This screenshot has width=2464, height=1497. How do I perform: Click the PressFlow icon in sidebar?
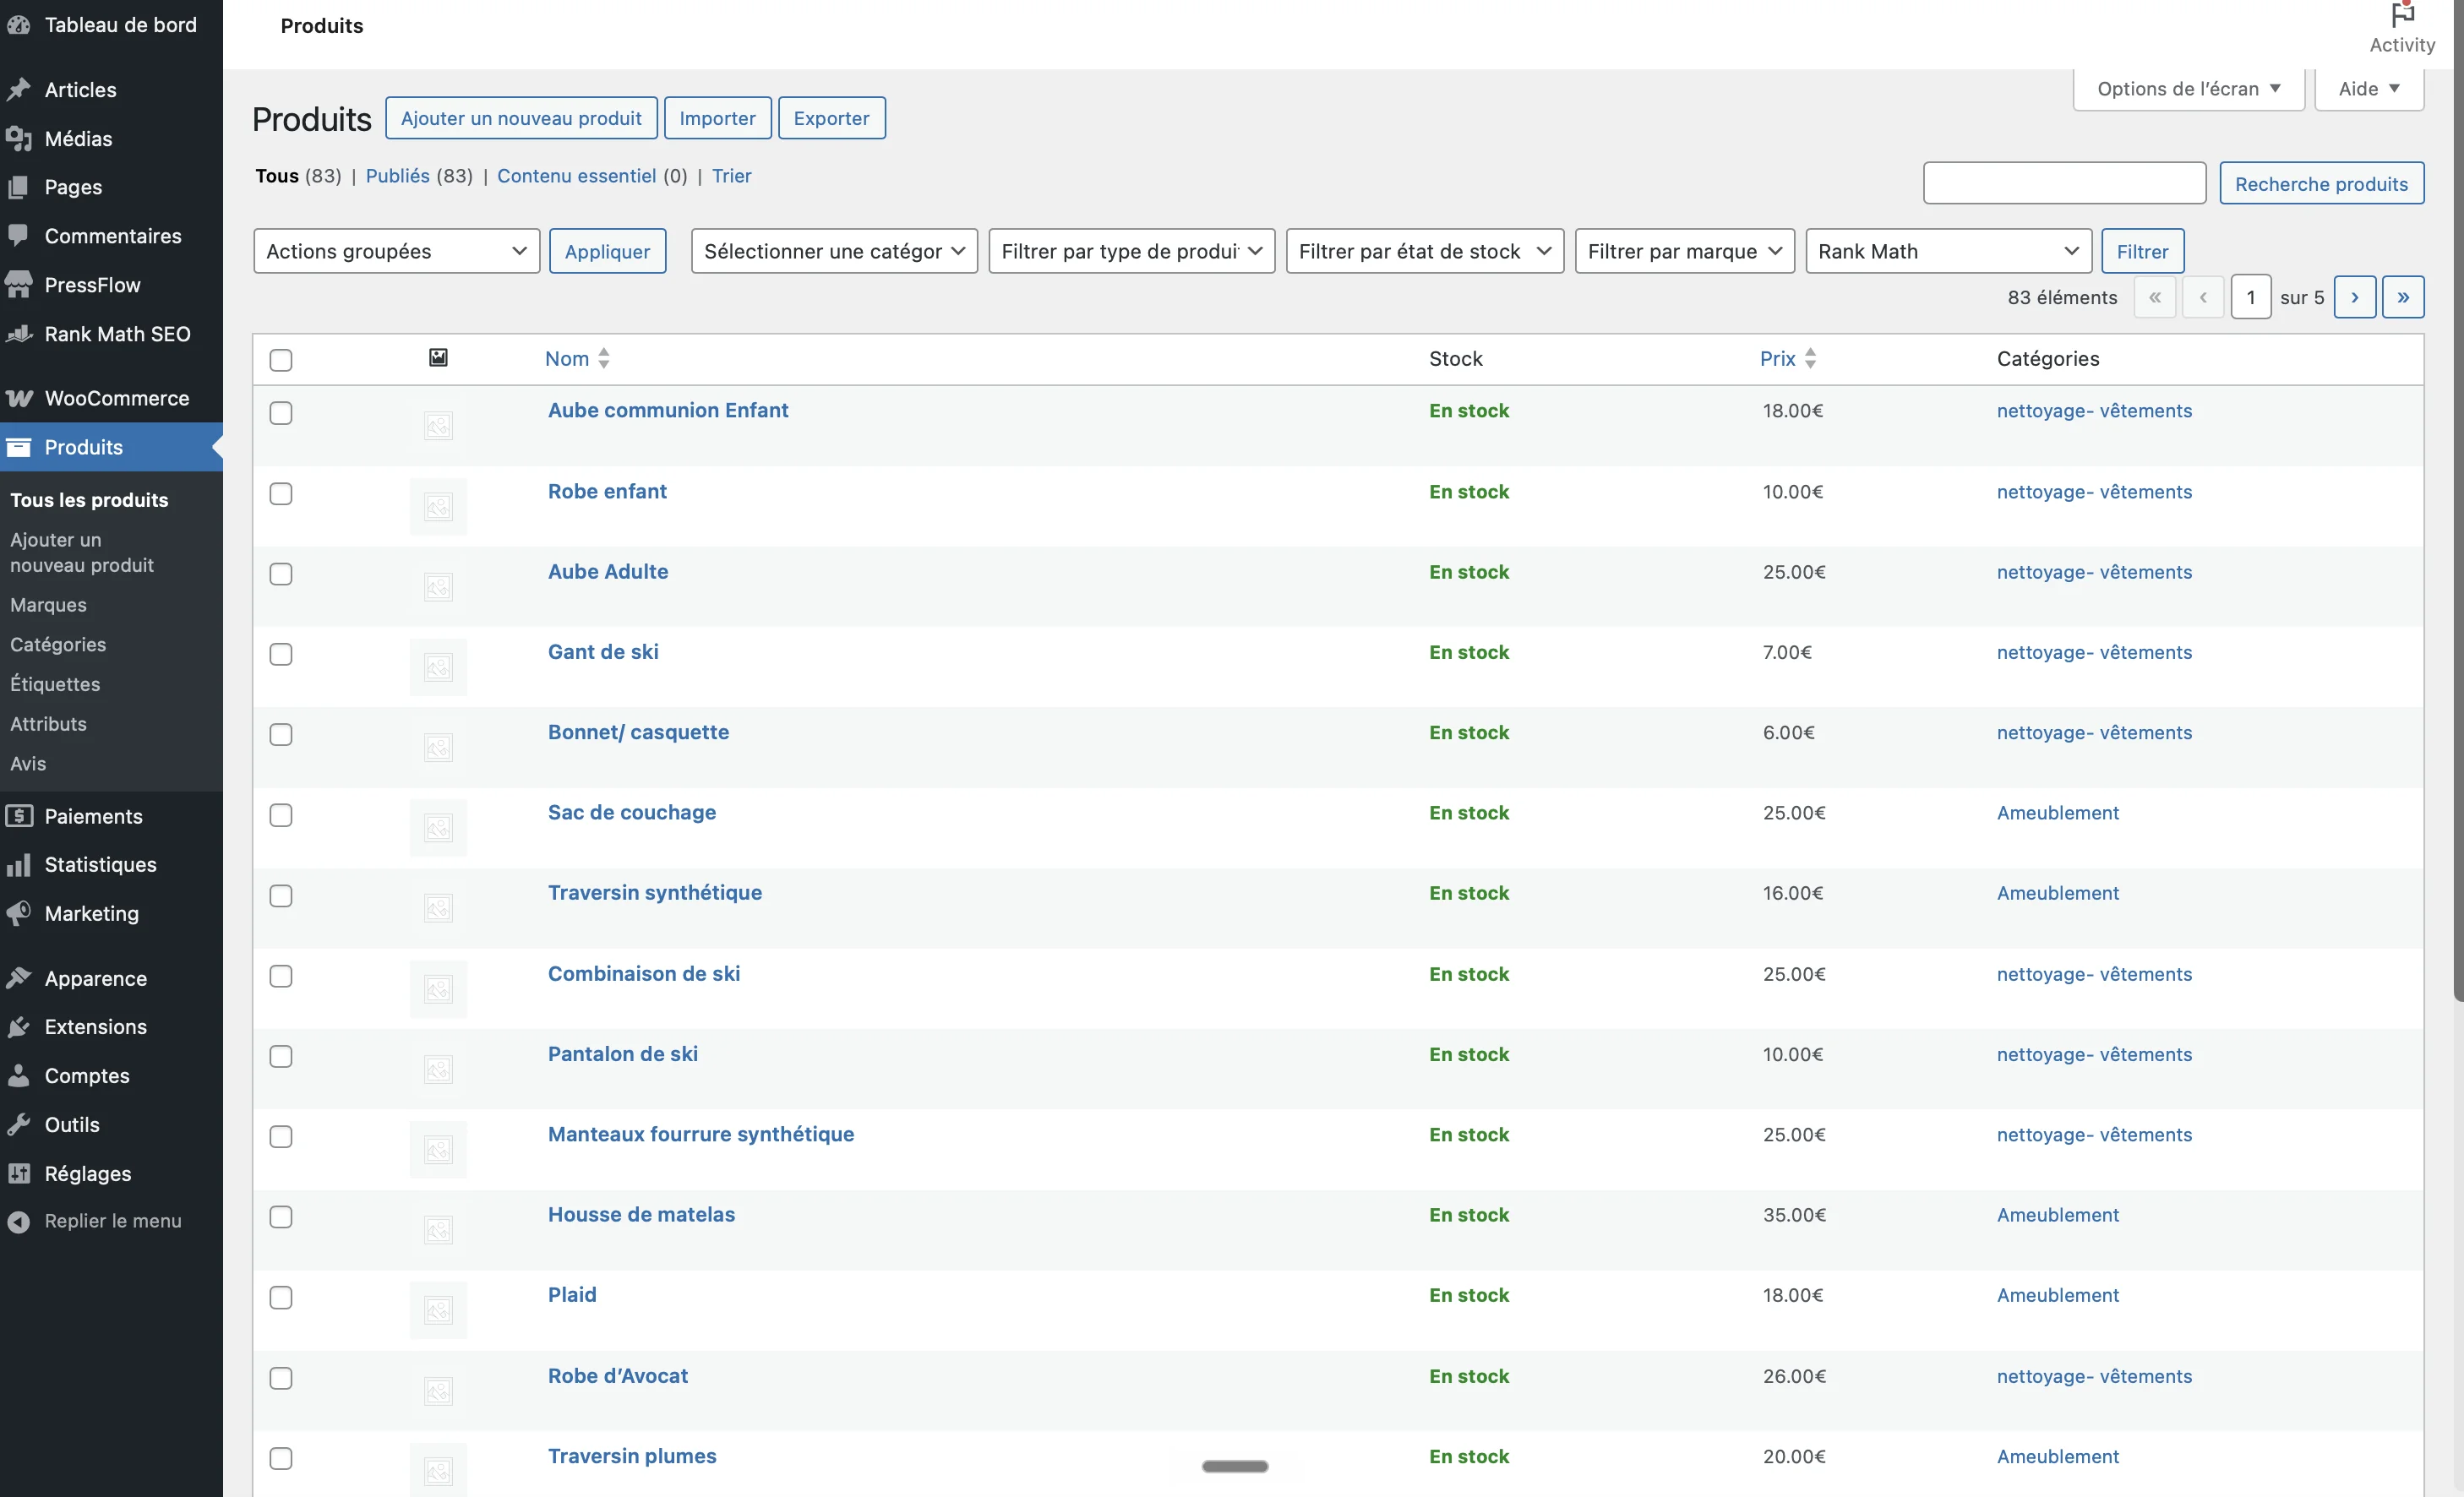(19, 285)
